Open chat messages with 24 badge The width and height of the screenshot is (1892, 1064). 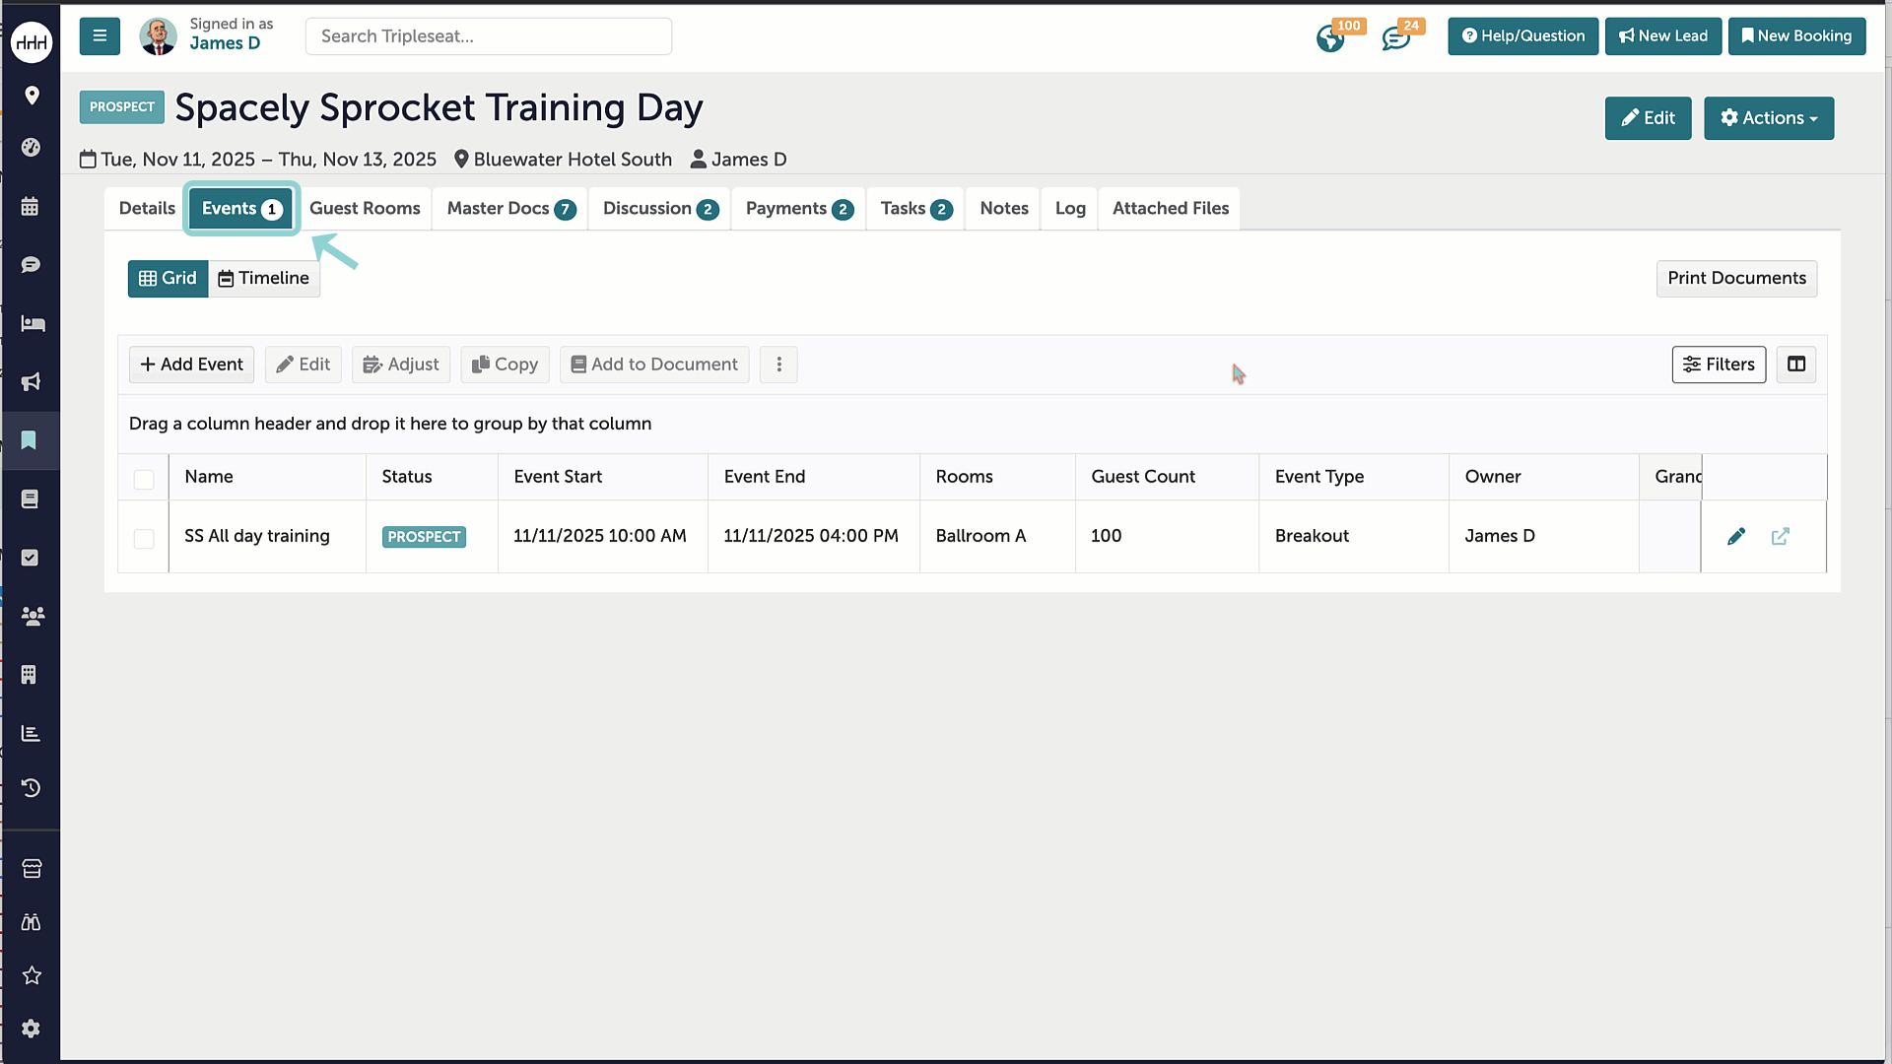click(x=1396, y=38)
